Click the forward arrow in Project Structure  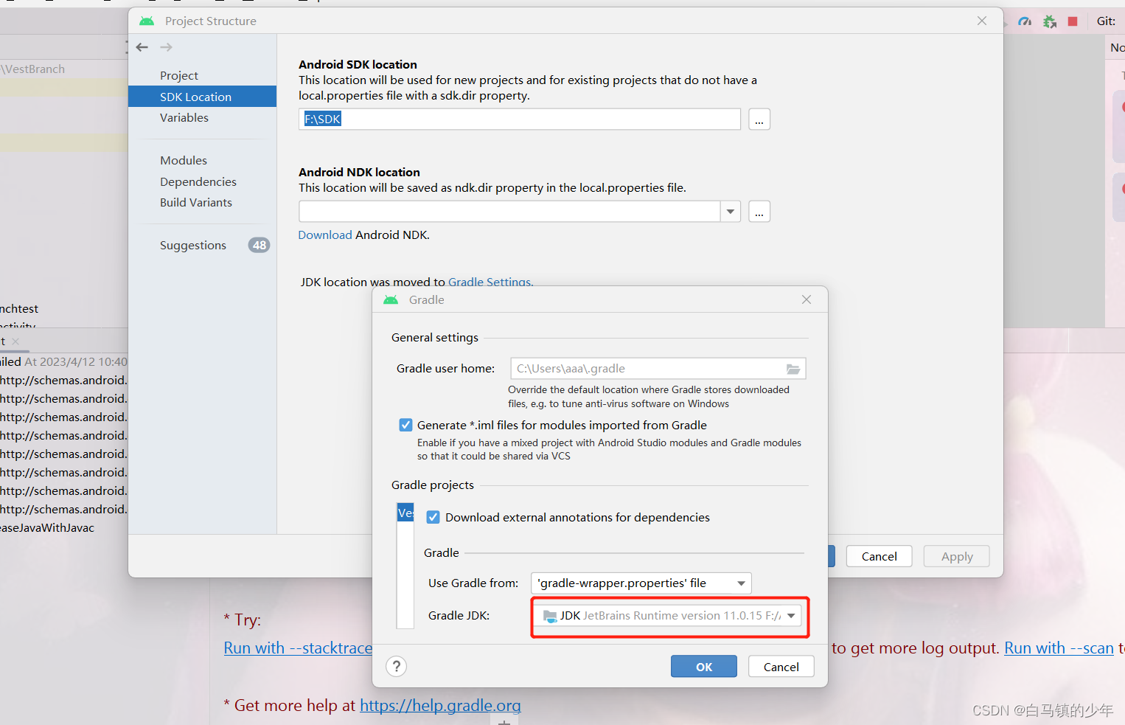pos(165,46)
